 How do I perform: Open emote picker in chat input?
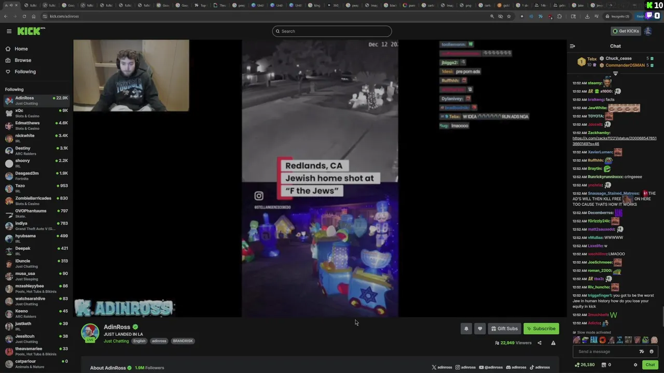pos(652,352)
